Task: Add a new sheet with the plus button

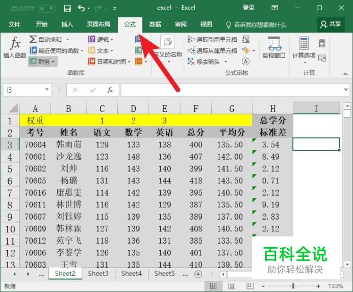Action: (x=198, y=274)
